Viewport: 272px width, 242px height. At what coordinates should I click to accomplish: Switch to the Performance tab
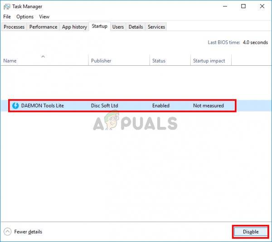(x=43, y=27)
